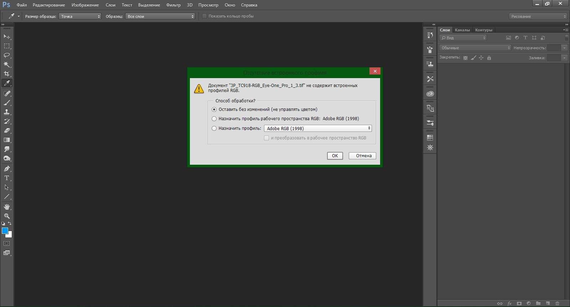This screenshot has width=570, height=307.
Task: Select the History Brush tool
Action: 7,121
